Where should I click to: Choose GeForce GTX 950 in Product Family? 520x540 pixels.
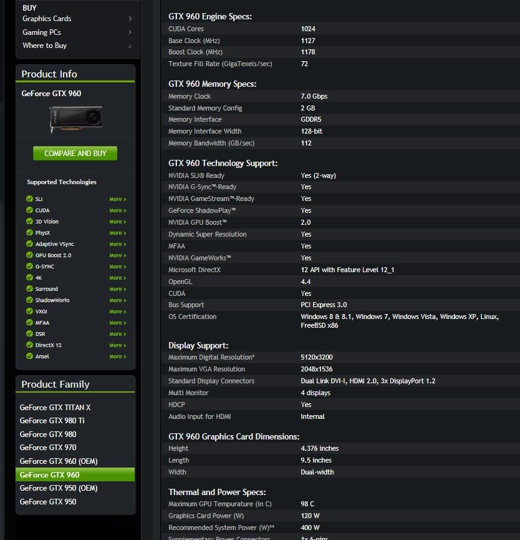pyautogui.click(x=48, y=502)
